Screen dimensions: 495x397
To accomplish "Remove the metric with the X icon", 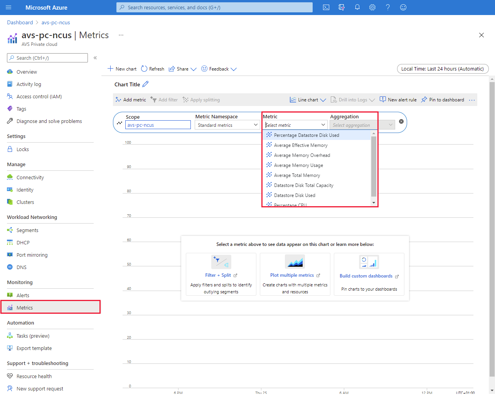I will [x=401, y=121].
